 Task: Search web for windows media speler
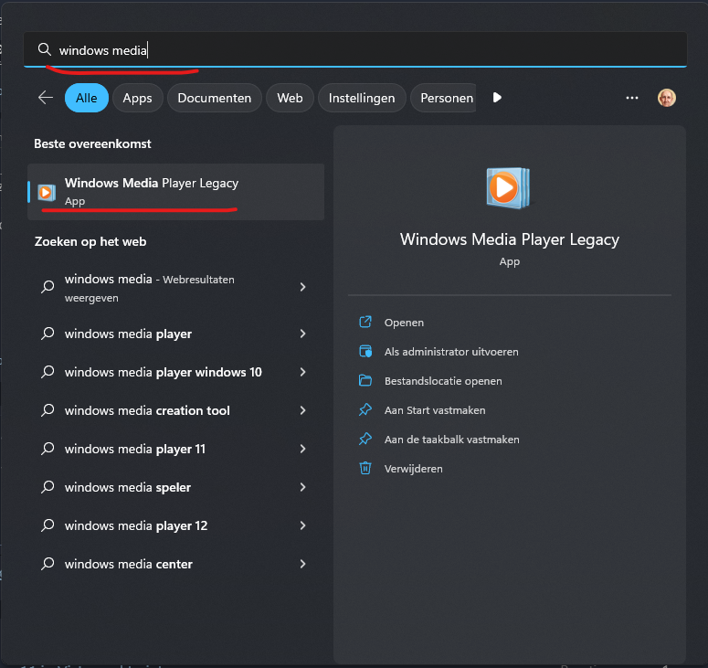tap(128, 487)
